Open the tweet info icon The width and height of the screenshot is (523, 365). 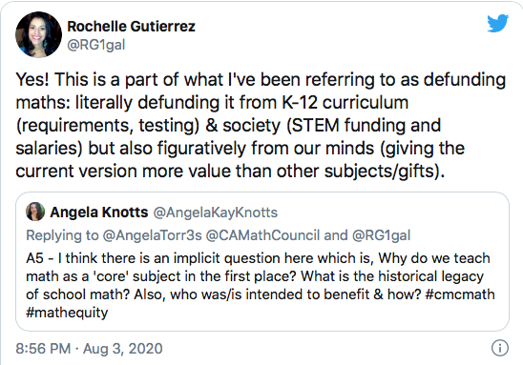(x=500, y=348)
